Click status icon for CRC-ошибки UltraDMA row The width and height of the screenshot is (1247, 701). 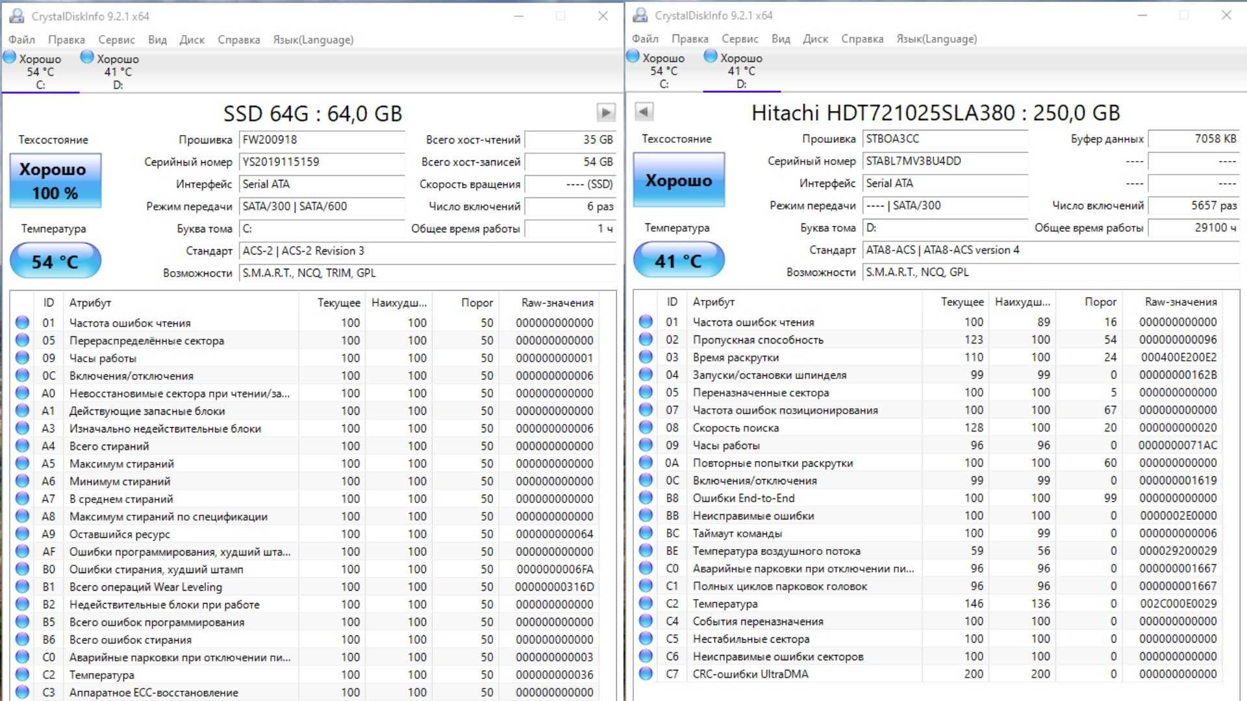tap(646, 674)
